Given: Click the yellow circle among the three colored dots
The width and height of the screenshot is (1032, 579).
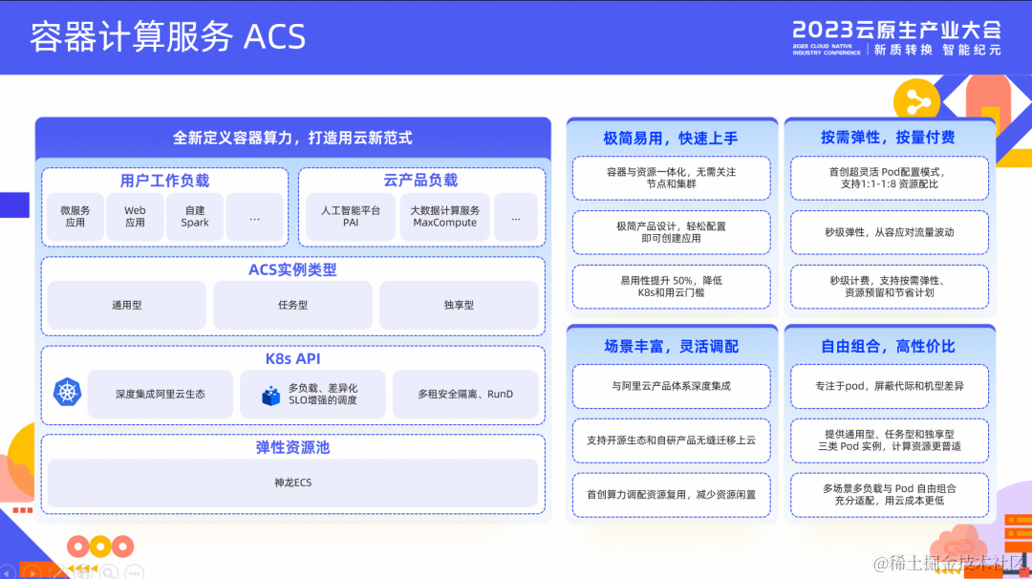Looking at the screenshot, I should pyautogui.click(x=100, y=547).
